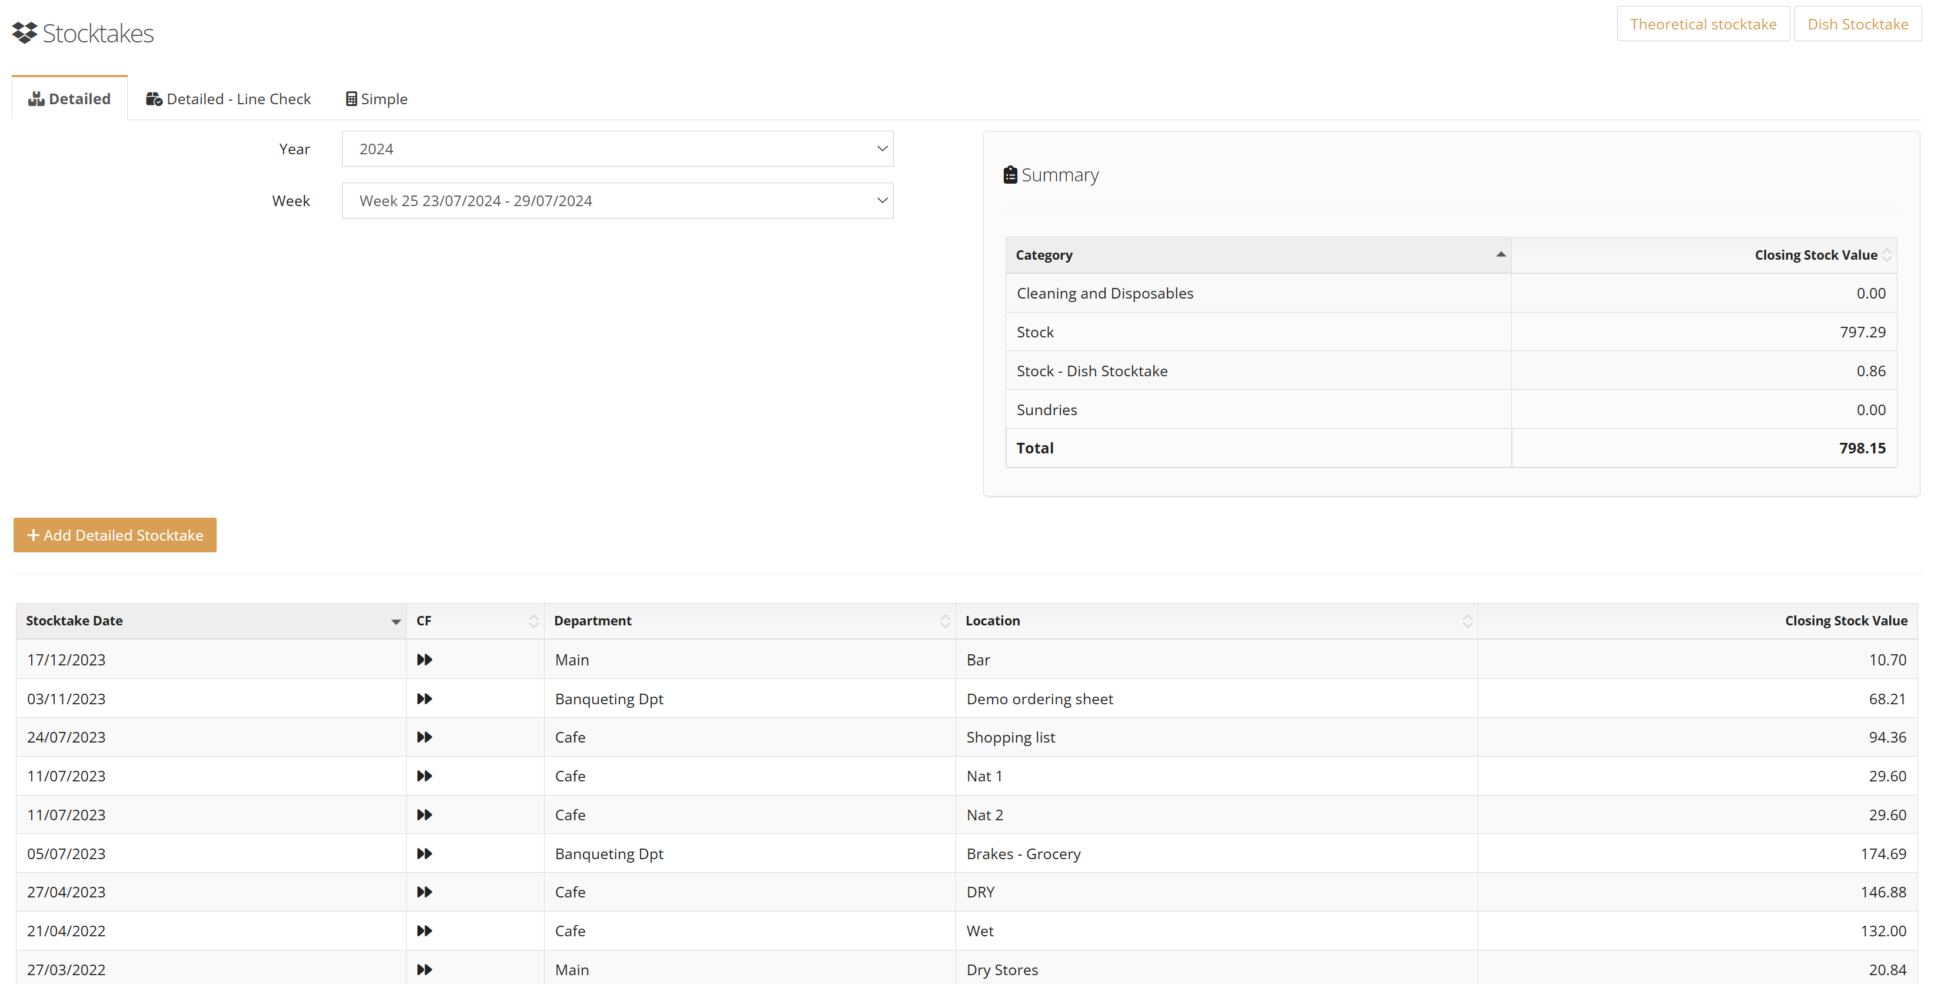The height and width of the screenshot is (984, 1934).
Task: Open the Week 25 dropdown
Action: tap(617, 201)
